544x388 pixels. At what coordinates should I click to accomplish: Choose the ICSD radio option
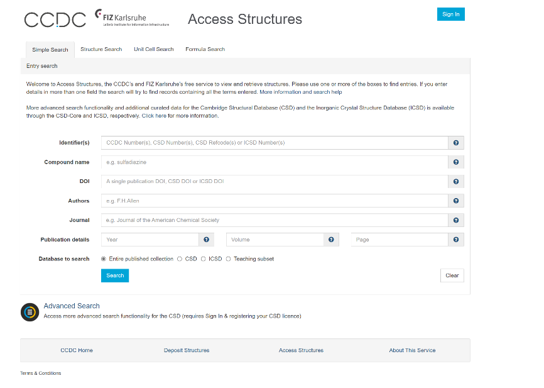point(204,259)
